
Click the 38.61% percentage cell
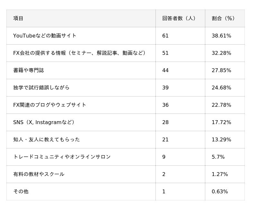pos(221,36)
